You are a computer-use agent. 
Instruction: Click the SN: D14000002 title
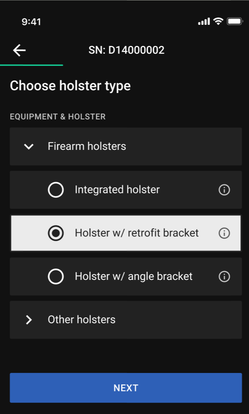126,50
